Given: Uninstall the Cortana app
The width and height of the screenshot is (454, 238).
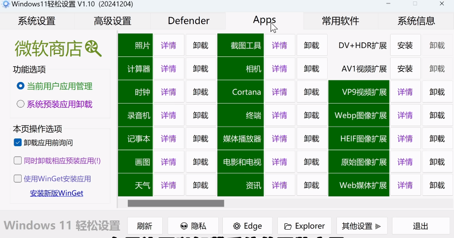Looking at the screenshot, I should pyautogui.click(x=311, y=92).
